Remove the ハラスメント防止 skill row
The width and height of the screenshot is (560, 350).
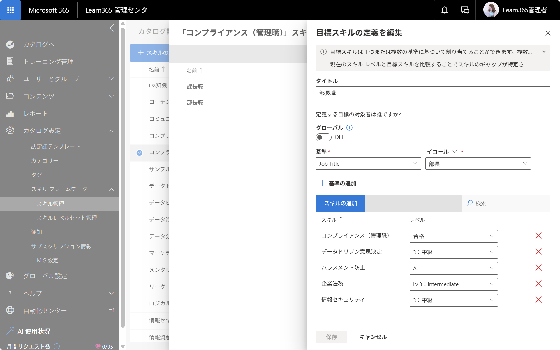point(538,268)
